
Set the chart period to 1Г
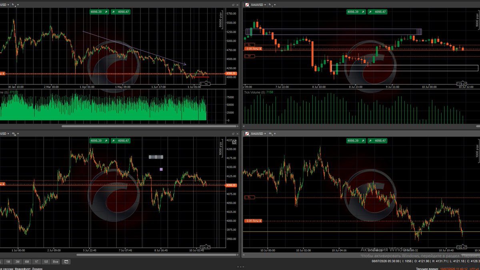point(36,262)
